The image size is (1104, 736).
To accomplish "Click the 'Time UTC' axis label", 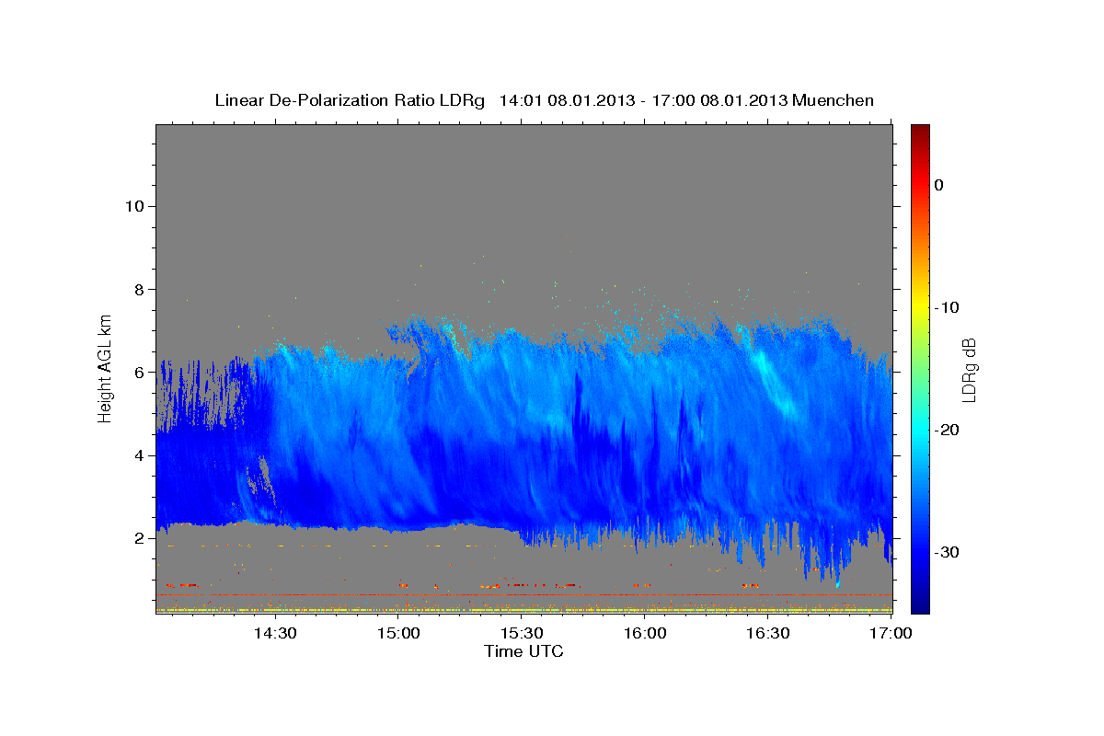I will [x=523, y=651].
